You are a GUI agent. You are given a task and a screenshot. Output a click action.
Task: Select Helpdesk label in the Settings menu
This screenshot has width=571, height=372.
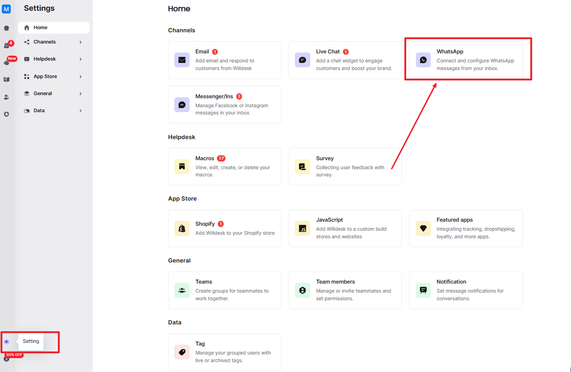[44, 59]
